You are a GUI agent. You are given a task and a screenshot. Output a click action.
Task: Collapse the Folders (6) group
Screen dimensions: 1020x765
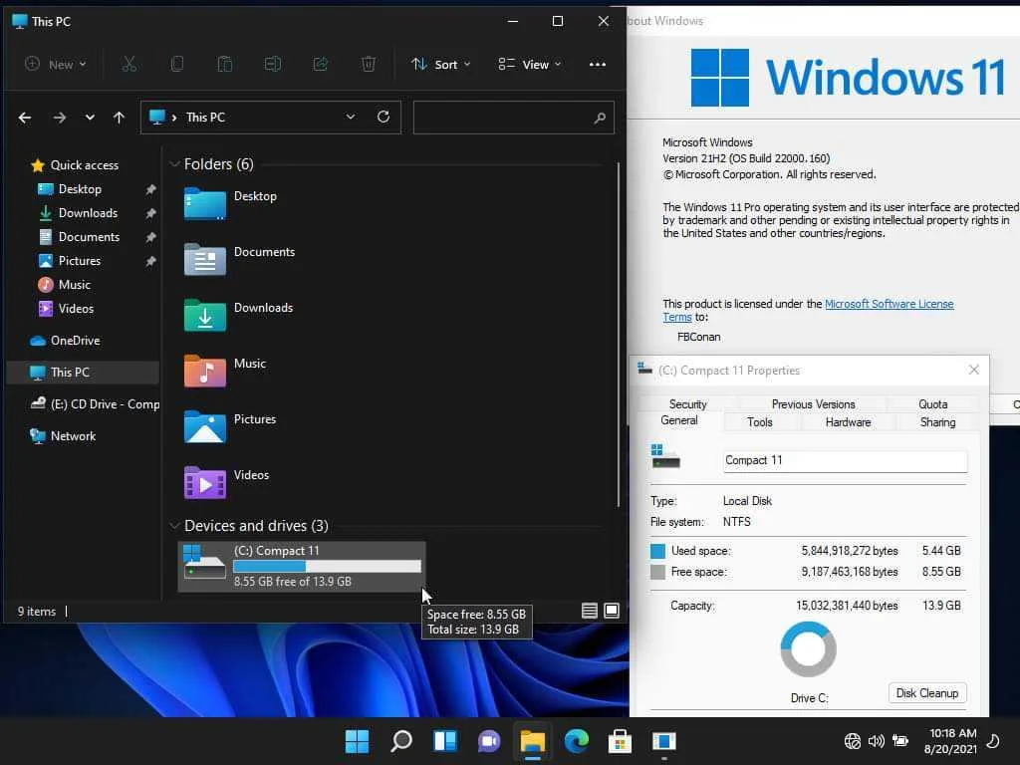pyautogui.click(x=174, y=164)
